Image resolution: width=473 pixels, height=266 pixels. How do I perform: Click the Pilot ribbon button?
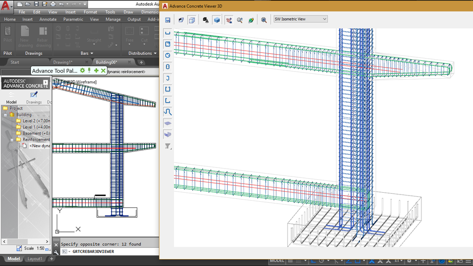click(x=8, y=34)
